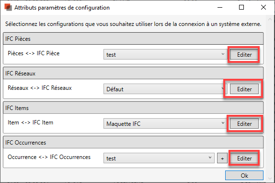Open the Occurrence <-> IFC Occurrences dropdown
Image resolution: width=275 pixels, height=183 pixels.
click(x=159, y=158)
